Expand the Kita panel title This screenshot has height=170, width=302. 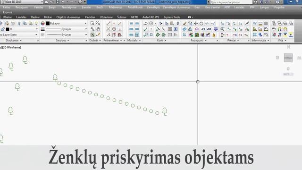(282, 40)
